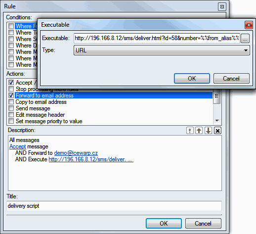Confirm the Executable dialog with OK
The image size is (256, 234).
tap(192, 79)
